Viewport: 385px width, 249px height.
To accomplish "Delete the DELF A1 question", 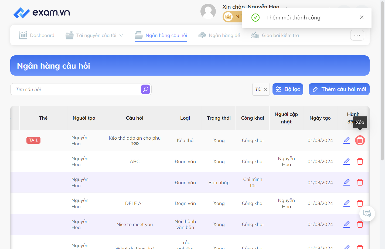I will pyautogui.click(x=360, y=203).
